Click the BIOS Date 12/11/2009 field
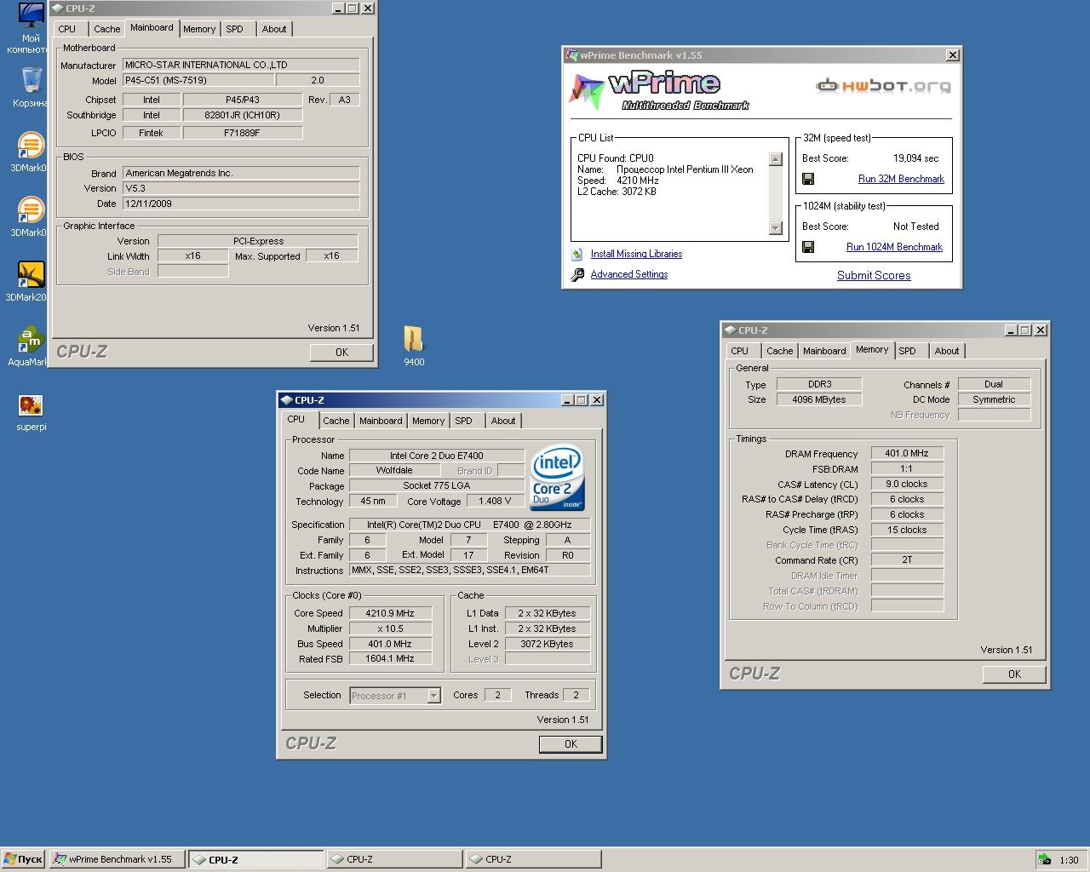 (241, 204)
